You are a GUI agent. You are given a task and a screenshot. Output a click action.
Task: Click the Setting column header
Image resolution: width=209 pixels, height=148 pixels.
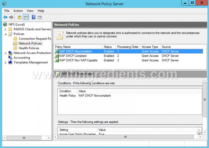pos(78,130)
